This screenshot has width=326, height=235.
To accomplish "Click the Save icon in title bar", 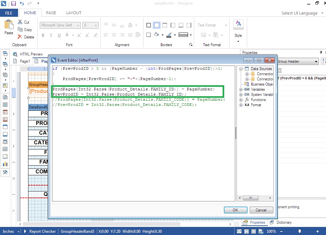I will coord(14,3).
